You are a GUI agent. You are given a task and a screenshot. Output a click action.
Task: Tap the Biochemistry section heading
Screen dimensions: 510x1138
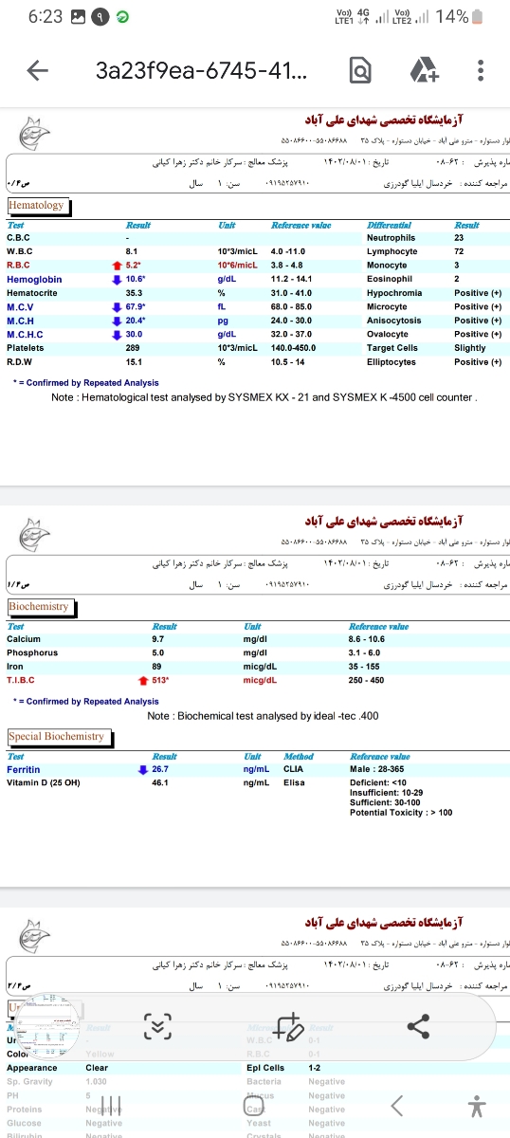point(39,606)
